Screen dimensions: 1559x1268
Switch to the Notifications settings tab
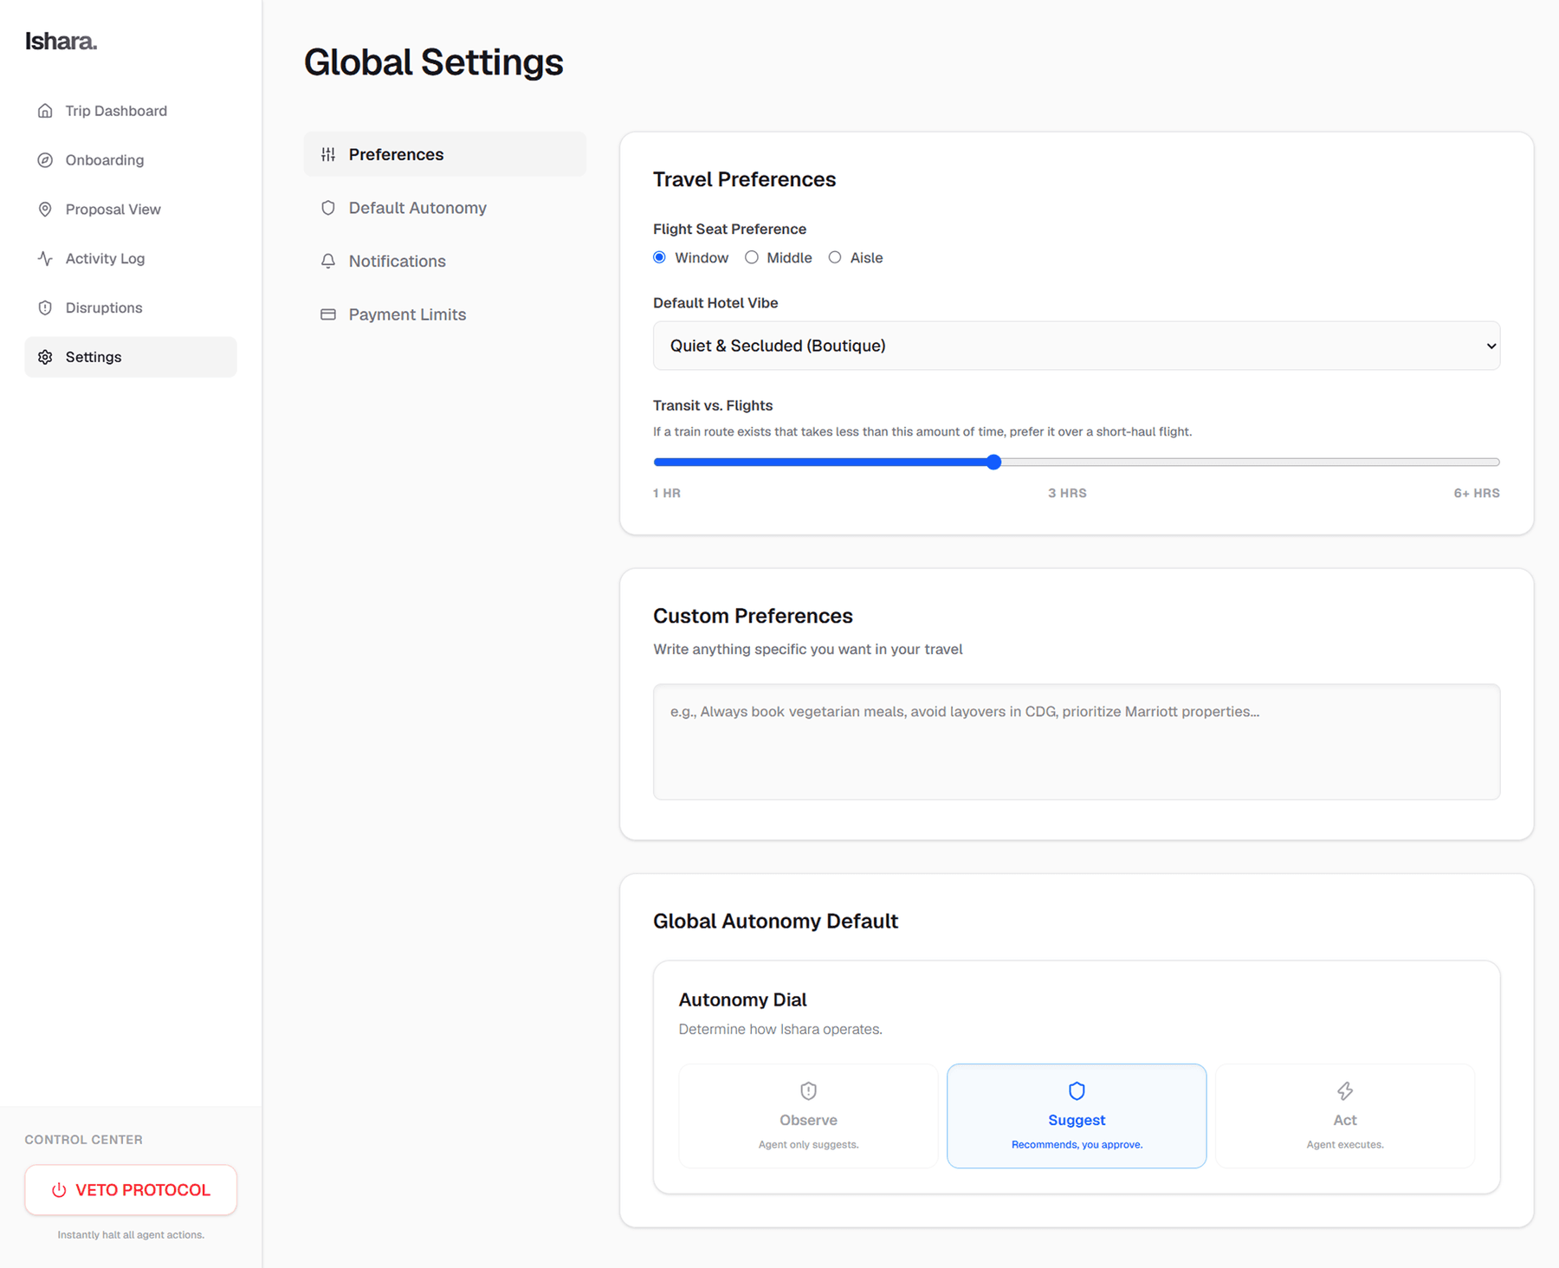(x=445, y=262)
